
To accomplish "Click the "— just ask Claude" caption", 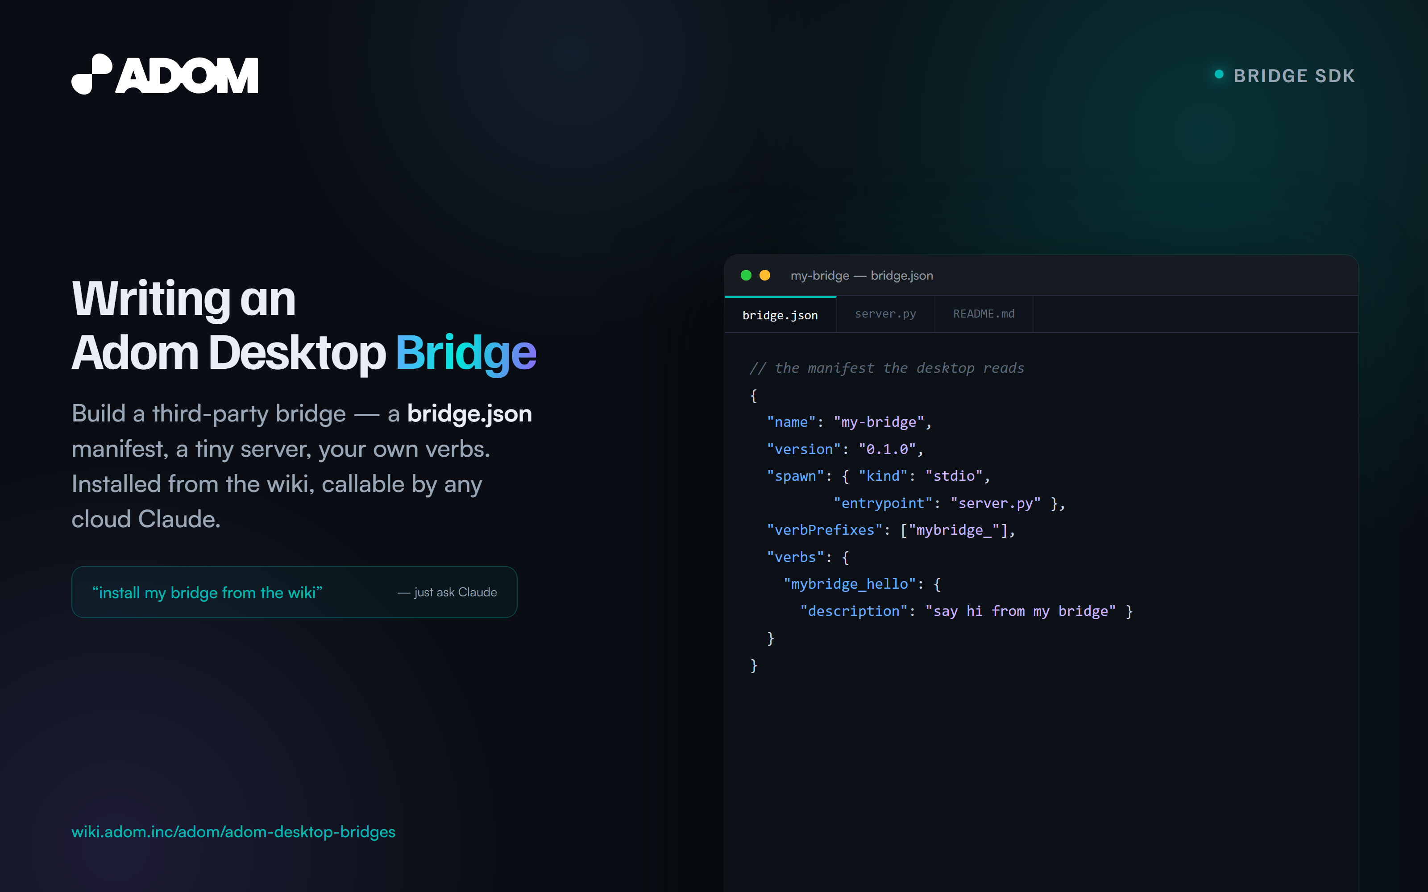I will 447,592.
